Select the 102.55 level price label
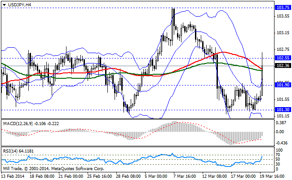The height and width of the screenshot is (180, 292). tap(283, 58)
